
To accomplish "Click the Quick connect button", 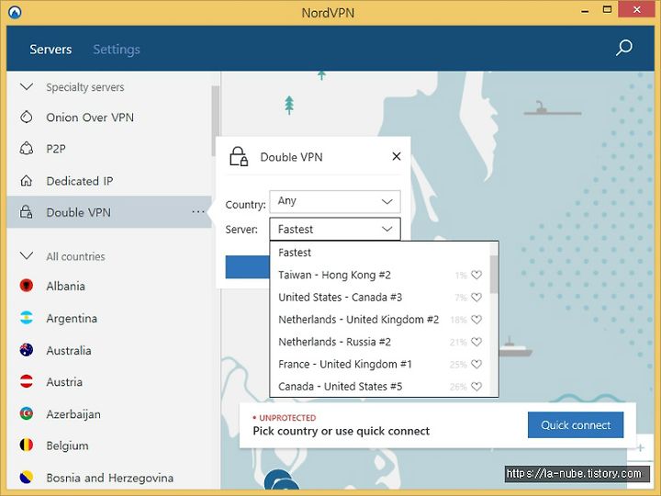I will [576, 424].
